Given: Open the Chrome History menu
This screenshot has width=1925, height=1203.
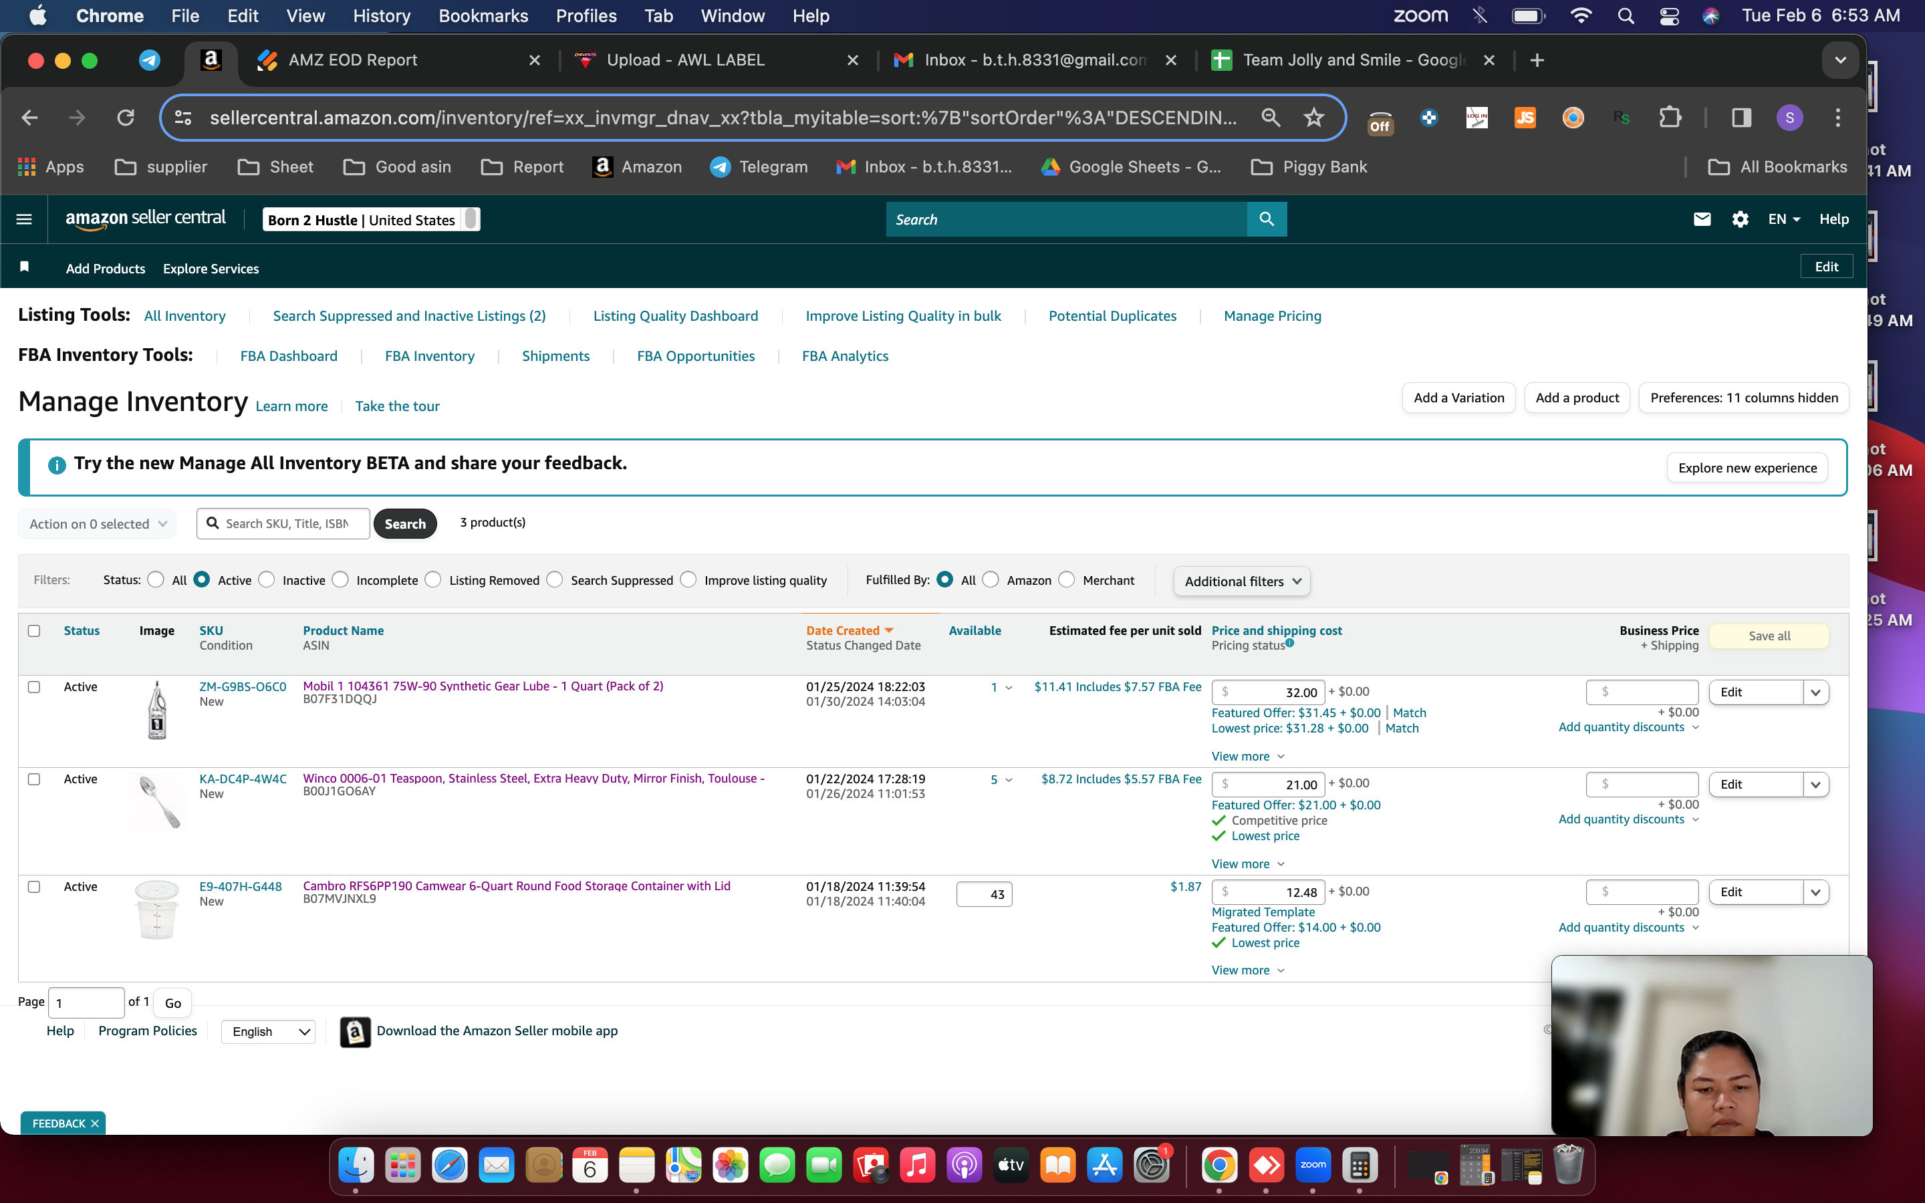Looking at the screenshot, I should 381,16.
